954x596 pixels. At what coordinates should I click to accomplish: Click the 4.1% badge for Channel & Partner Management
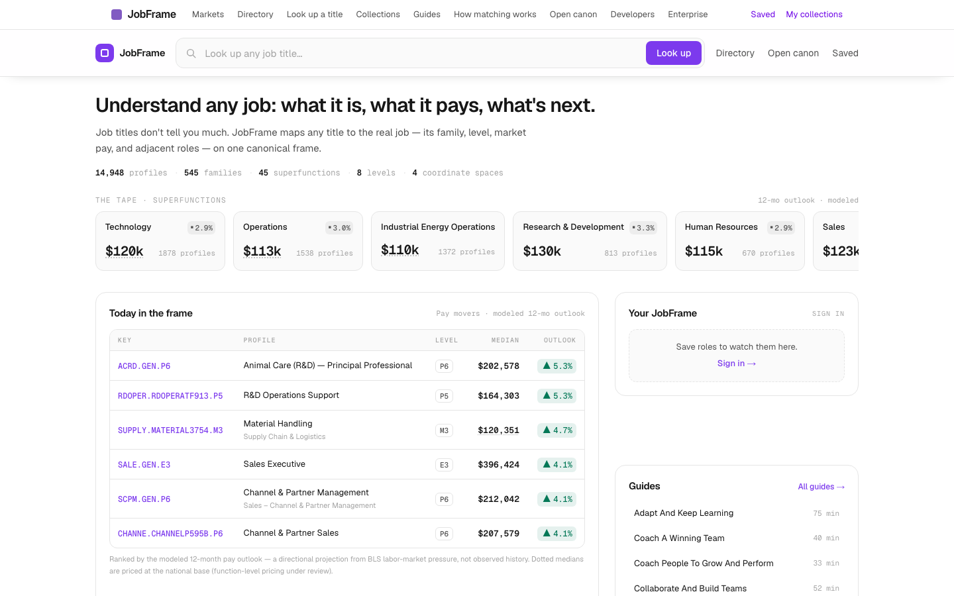(556, 499)
